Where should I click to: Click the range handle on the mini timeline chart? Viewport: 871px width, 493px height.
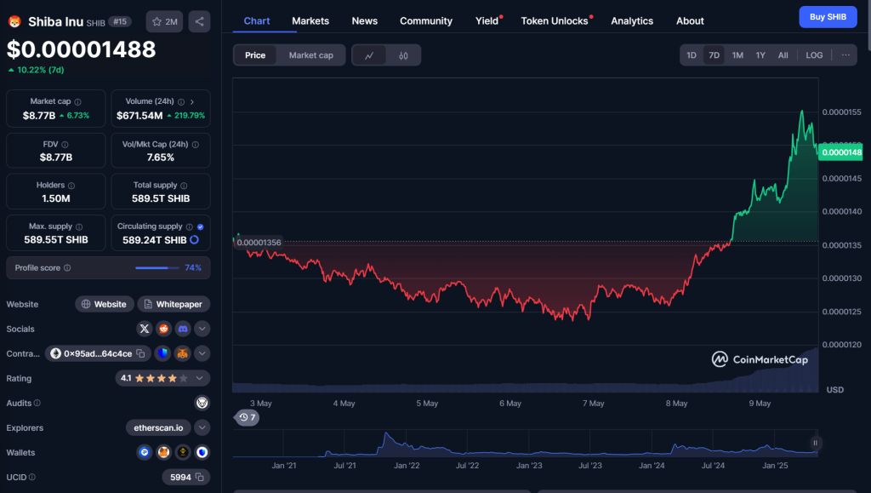point(815,443)
